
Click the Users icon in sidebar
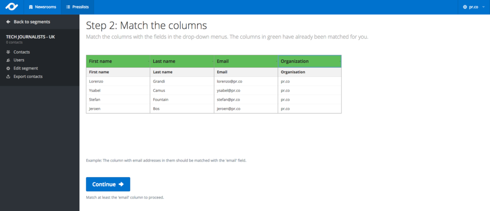click(x=8, y=60)
